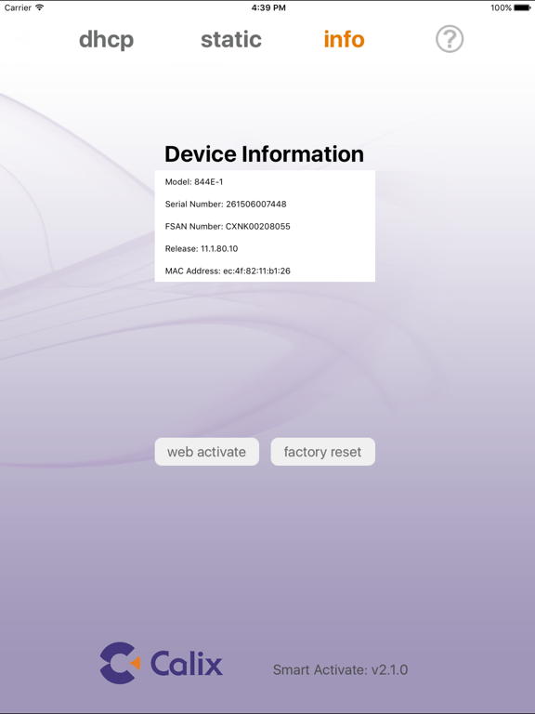The image size is (535, 714).
Task: Tap the battery indicator icon
Action: [x=522, y=7]
